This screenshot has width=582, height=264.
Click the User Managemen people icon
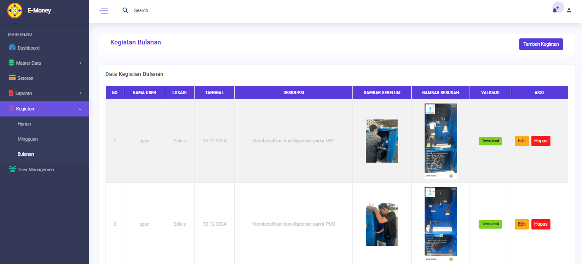(x=13, y=169)
